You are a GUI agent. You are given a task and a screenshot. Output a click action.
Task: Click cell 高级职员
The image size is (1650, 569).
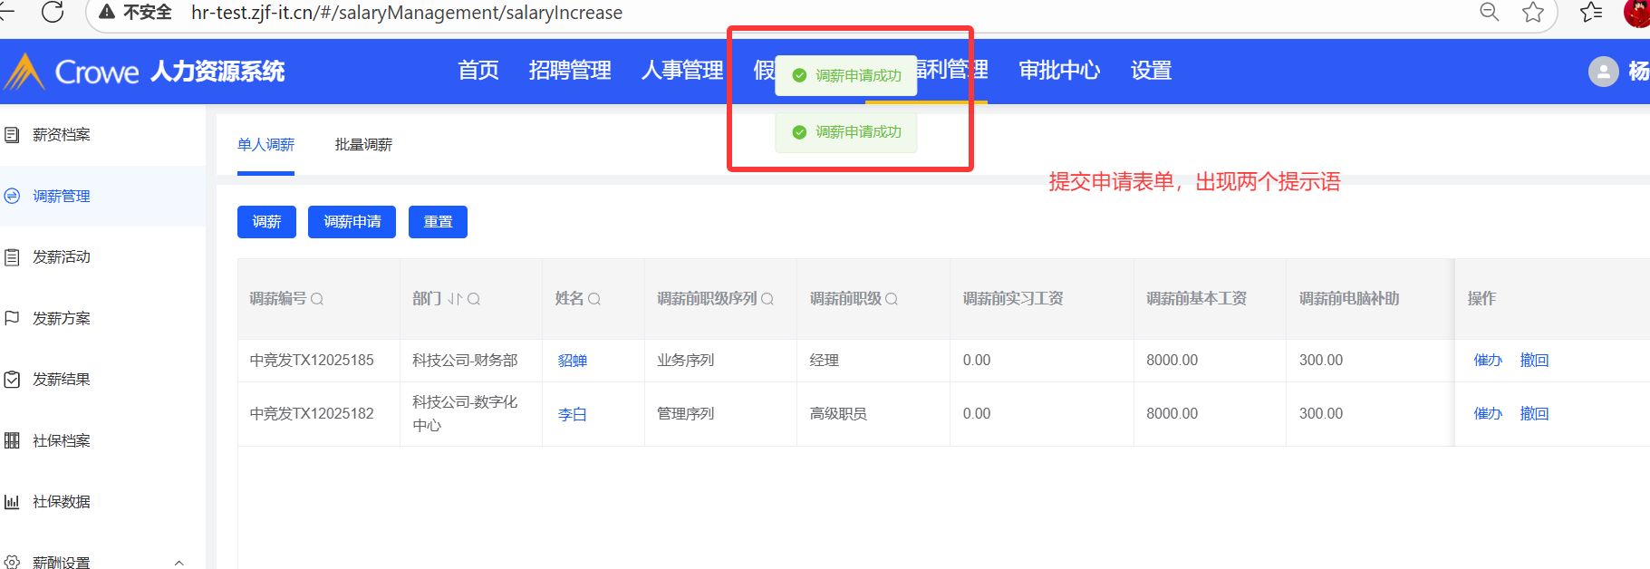tap(838, 413)
